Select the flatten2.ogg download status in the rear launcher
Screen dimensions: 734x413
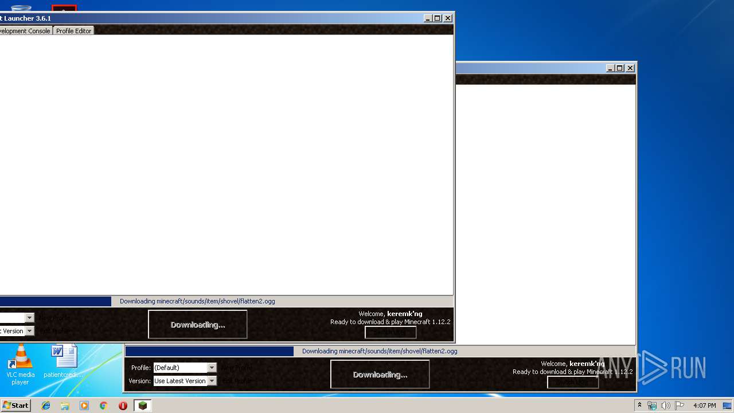point(380,351)
